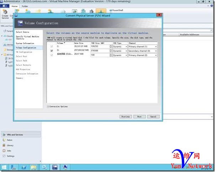Cancel the P2V wizard
Viewport: 215px width, 172px height.
[153, 117]
